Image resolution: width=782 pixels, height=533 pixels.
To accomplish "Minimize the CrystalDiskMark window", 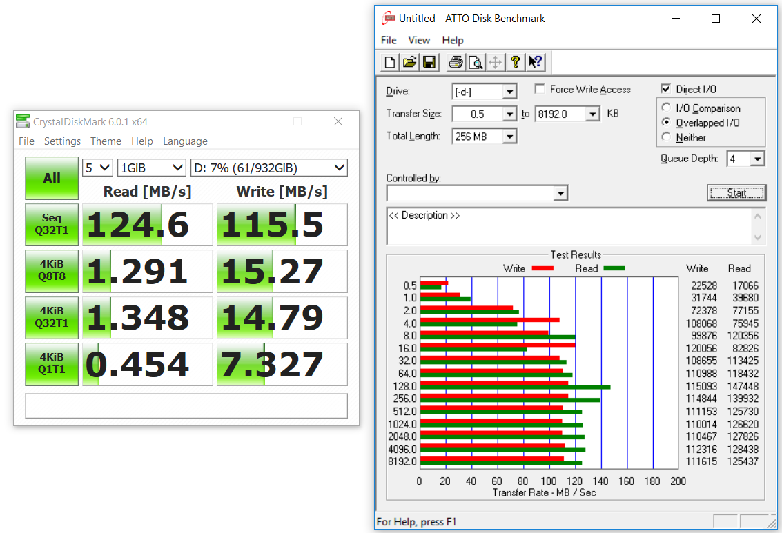I will [257, 121].
